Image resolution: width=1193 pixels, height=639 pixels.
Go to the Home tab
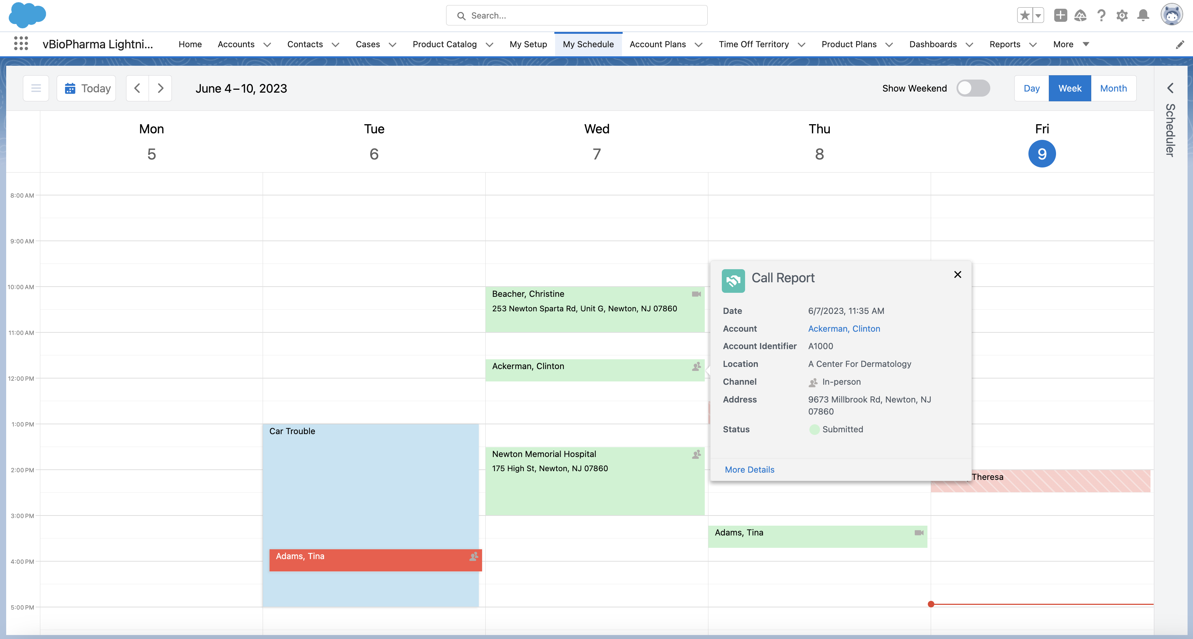pos(190,44)
